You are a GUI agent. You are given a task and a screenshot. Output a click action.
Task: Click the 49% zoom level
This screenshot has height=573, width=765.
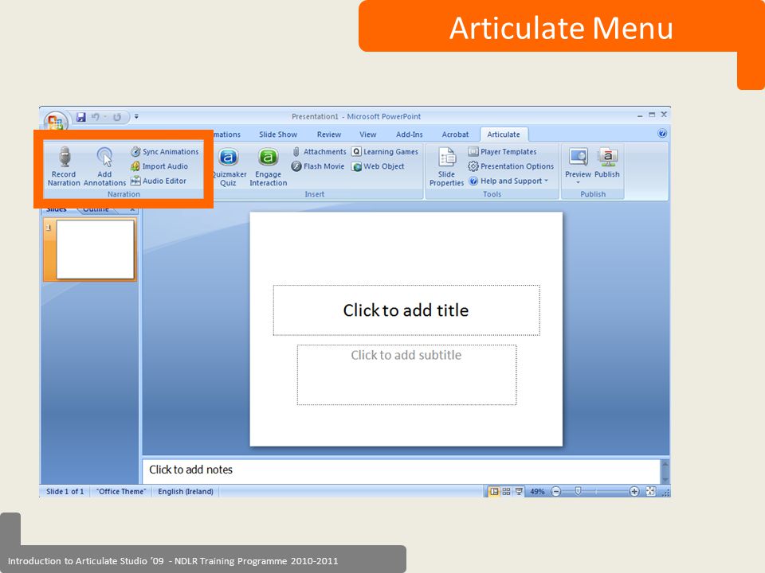(x=537, y=492)
